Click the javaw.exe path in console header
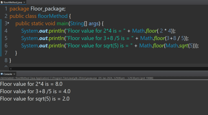The width and height of the screenshot is (208, 115). 73,78
